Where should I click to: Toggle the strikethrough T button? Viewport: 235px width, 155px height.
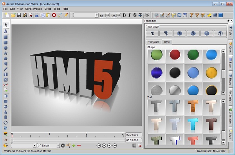point(141,15)
